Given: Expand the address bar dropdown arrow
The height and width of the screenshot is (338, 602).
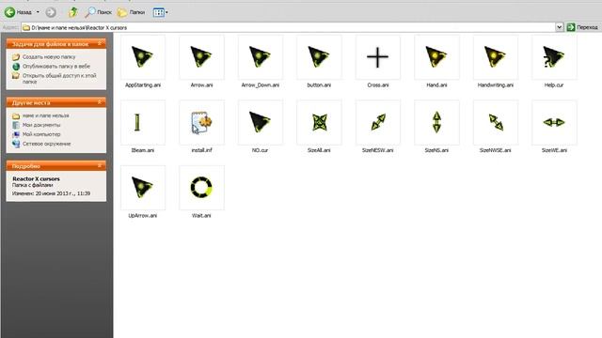Looking at the screenshot, I should click(x=559, y=27).
